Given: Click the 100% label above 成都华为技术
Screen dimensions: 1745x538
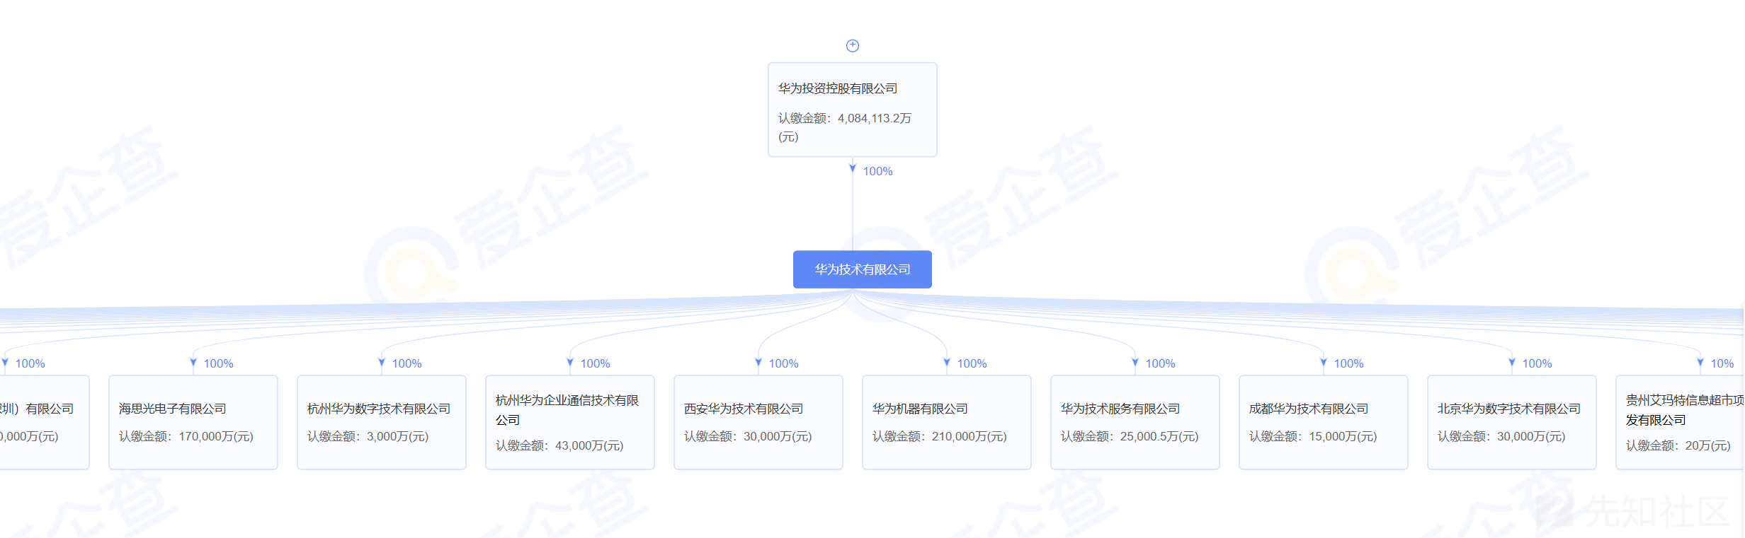Looking at the screenshot, I should (1348, 363).
